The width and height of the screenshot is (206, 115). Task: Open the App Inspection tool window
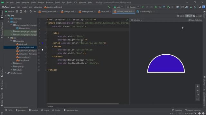click(x=71, y=110)
